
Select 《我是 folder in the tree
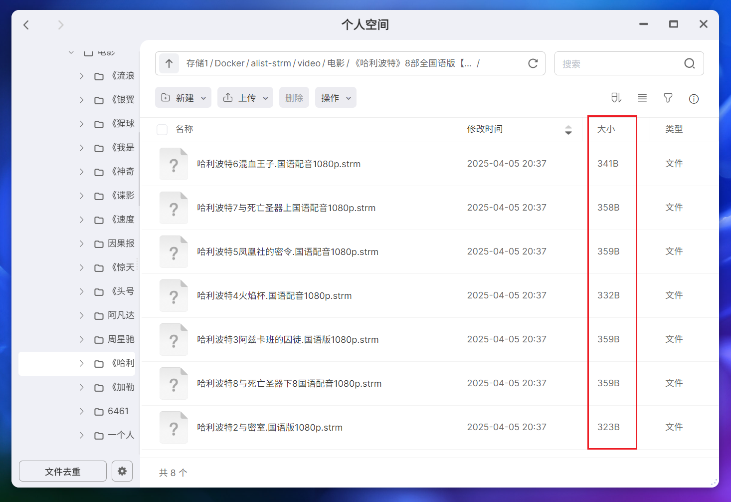(x=122, y=148)
